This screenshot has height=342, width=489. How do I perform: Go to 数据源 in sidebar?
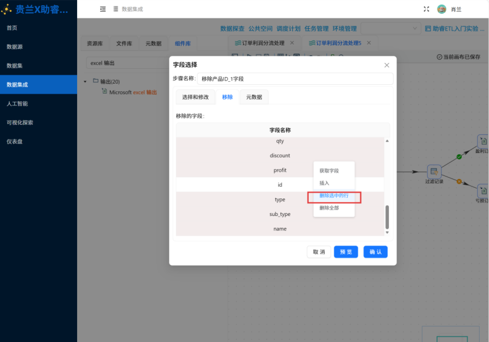click(38, 47)
